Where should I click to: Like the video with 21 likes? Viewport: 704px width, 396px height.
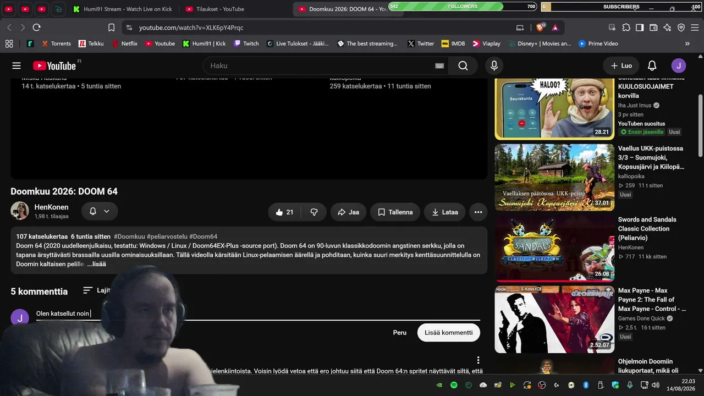pyautogui.click(x=284, y=212)
